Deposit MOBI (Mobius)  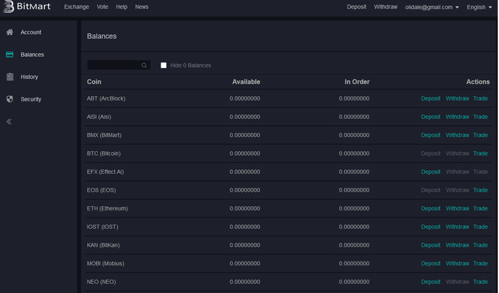pyautogui.click(x=430, y=263)
